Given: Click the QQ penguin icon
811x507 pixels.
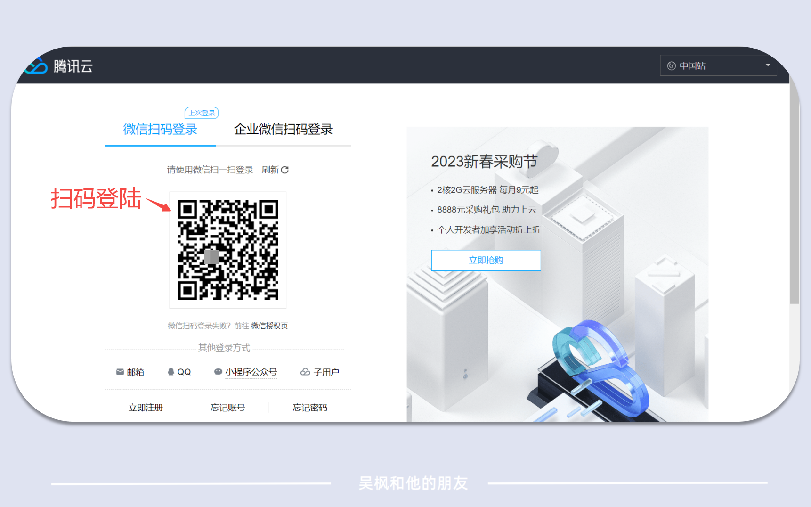Looking at the screenshot, I should [171, 372].
